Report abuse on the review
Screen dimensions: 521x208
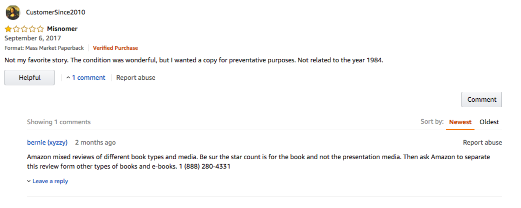click(135, 77)
